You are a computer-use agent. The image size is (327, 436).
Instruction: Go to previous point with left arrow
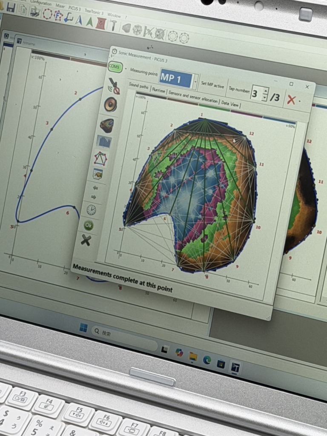(x=95, y=188)
